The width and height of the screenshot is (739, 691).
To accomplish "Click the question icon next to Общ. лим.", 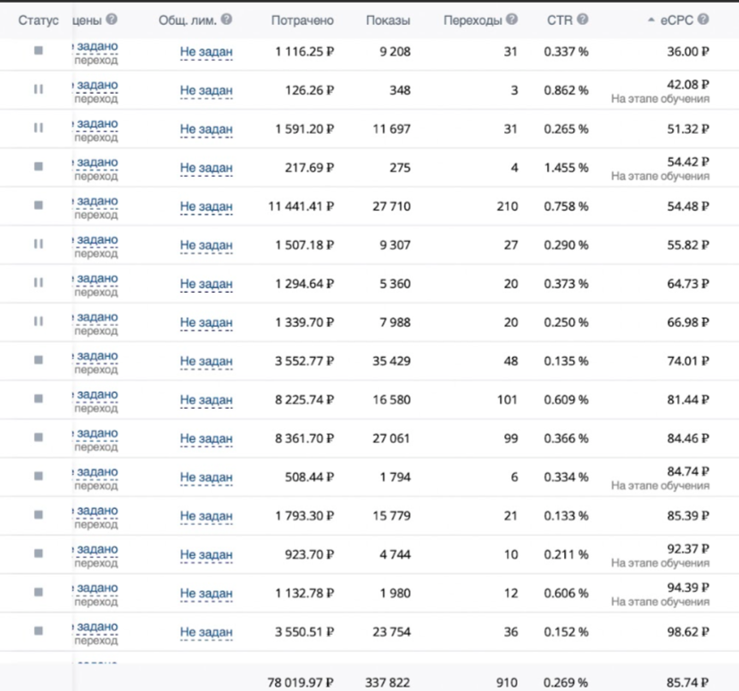I will 227,20.
